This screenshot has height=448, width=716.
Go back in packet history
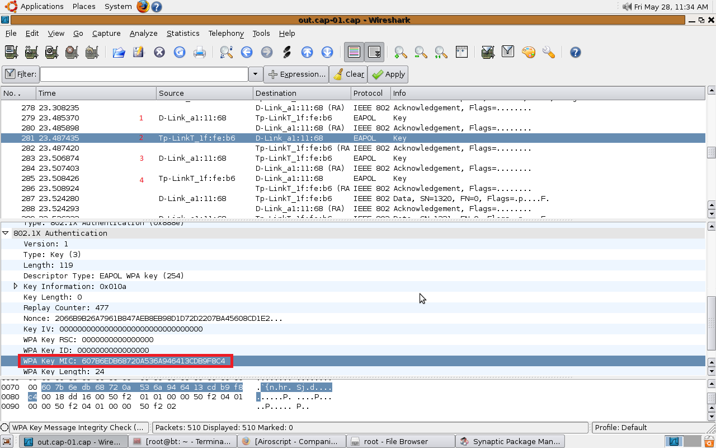pos(247,52)
